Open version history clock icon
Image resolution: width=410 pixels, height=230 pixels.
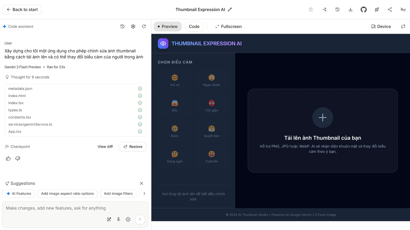(x=337, y=9)
